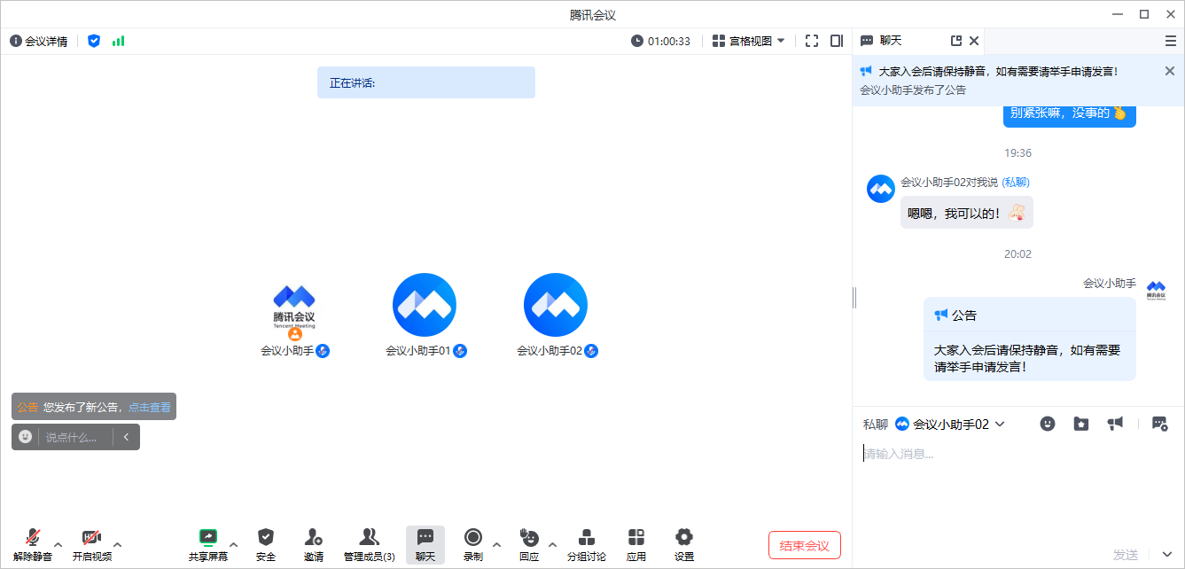Click mic icon next to 会议小助手02 name

(x=591, y=351)
